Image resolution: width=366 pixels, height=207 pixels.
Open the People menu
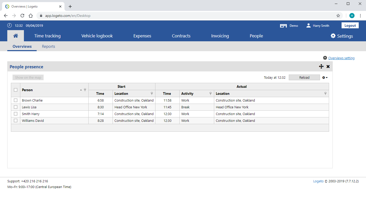256,36
